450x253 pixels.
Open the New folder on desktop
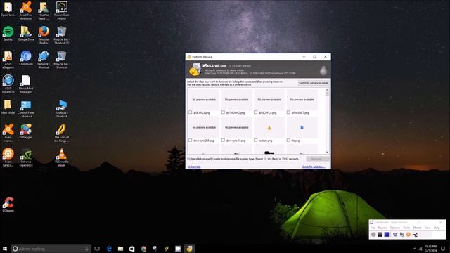(8, 107)
